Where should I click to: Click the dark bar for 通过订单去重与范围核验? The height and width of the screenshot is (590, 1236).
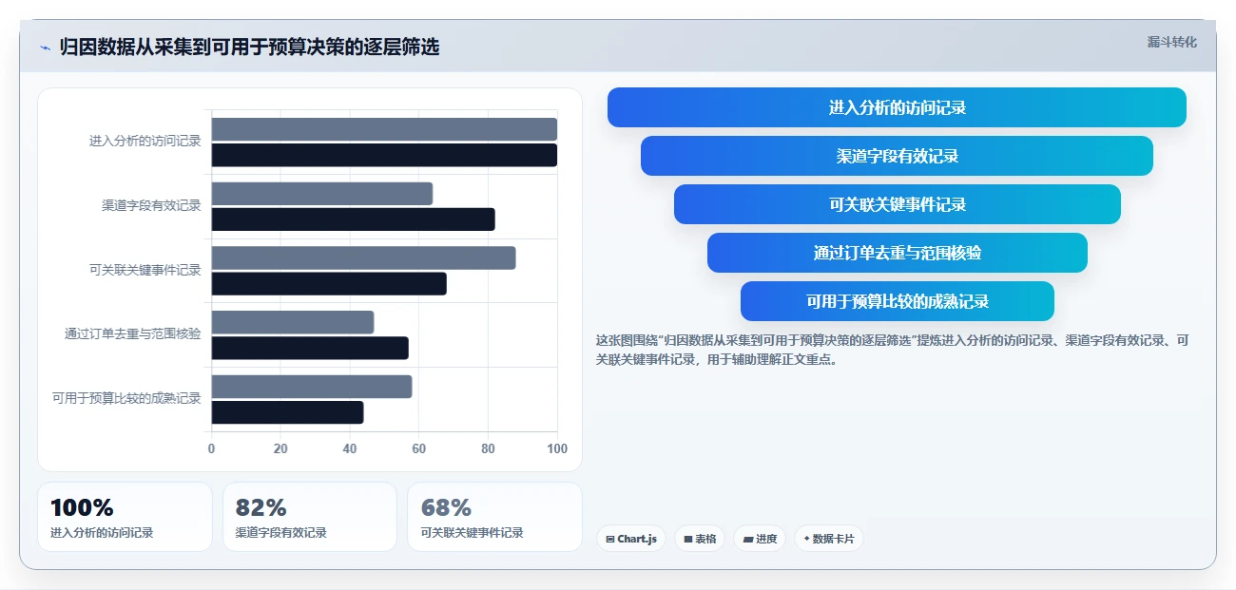(x=310, y=348)
